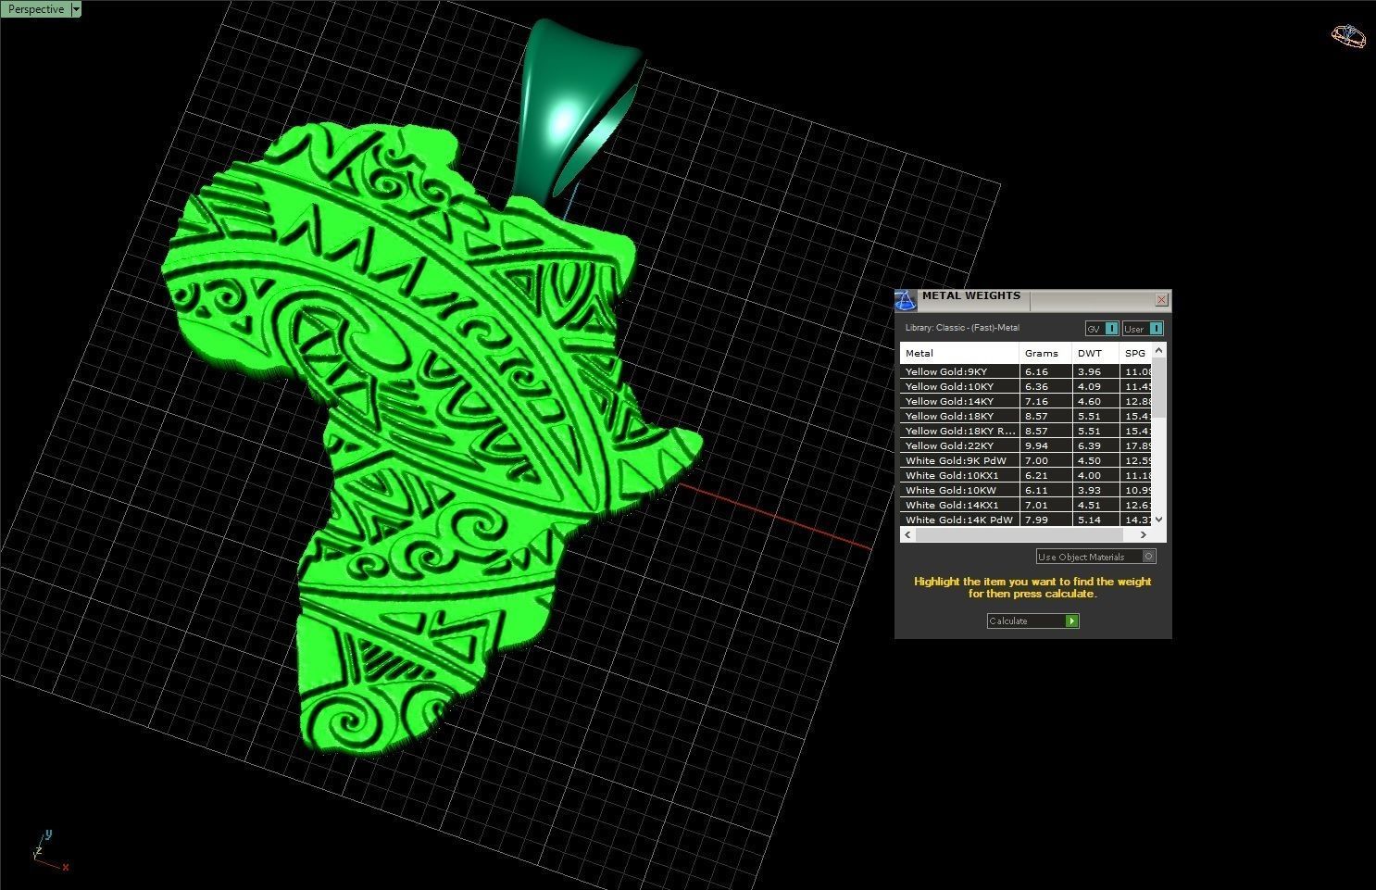The width and height of the screenshot is (1376, 890).
Task: Click the 7.99 grams cell
Action: pyautogui.click(x=1045, y=520)
